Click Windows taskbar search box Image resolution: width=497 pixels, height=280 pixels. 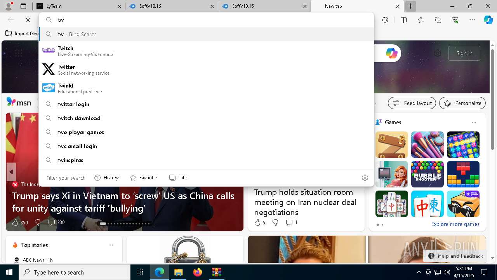(x=75, y=272)
